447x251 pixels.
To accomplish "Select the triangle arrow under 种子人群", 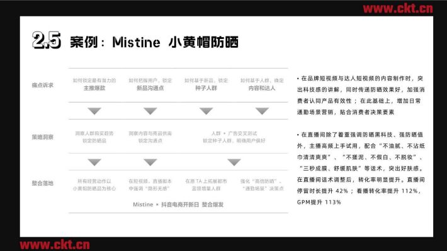I will click(x=206, y=111).
